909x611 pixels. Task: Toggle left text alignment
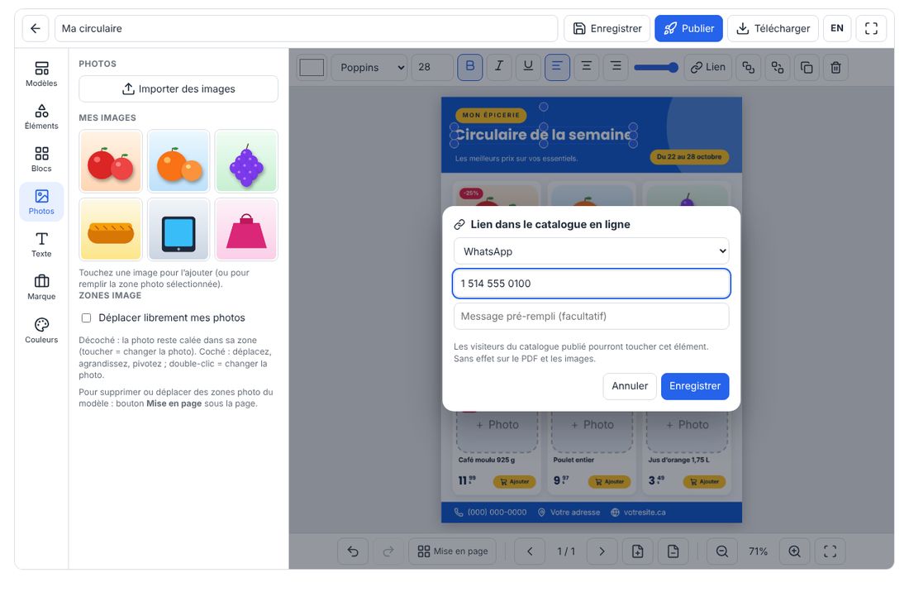557,67
